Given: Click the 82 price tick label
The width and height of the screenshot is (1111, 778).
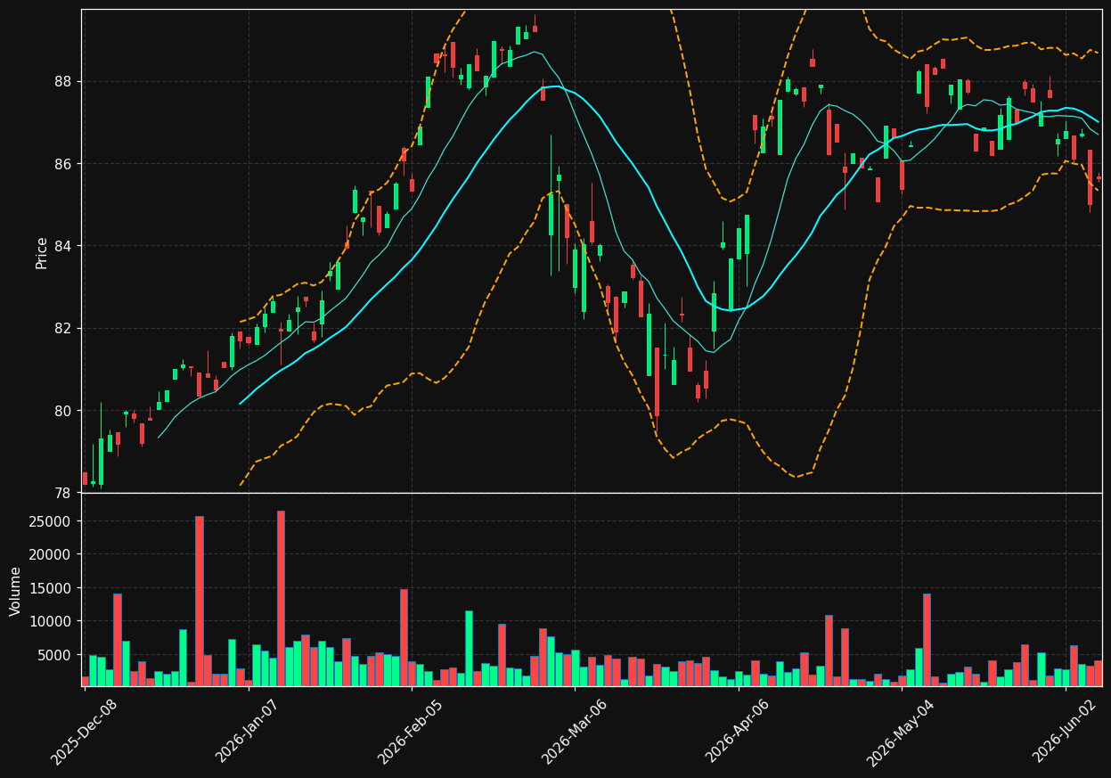Looking at the screenshot, I should [x=64, y=329].
